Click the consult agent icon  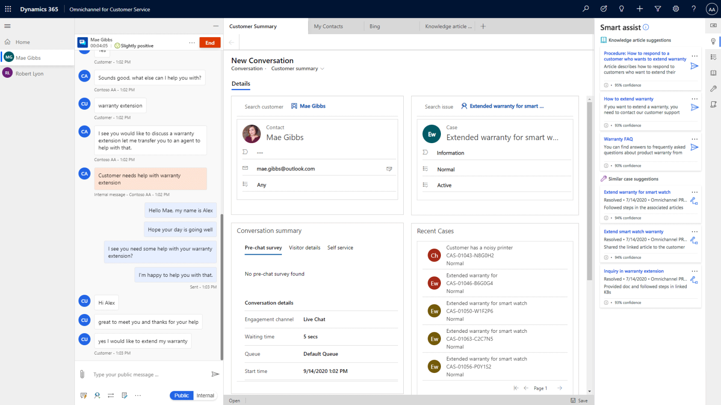pos(98,396)
